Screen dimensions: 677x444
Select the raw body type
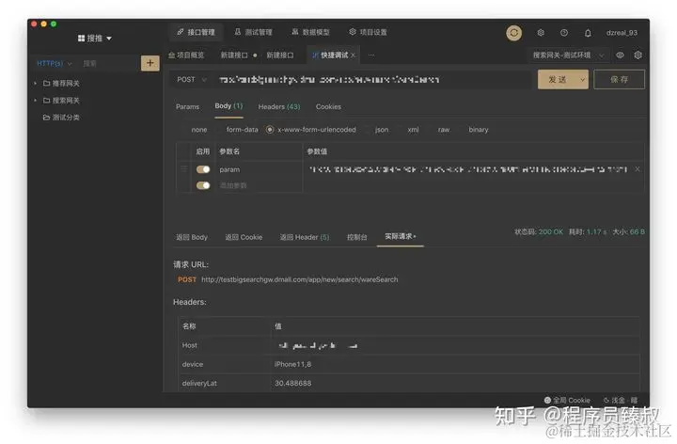click(444, 130)
